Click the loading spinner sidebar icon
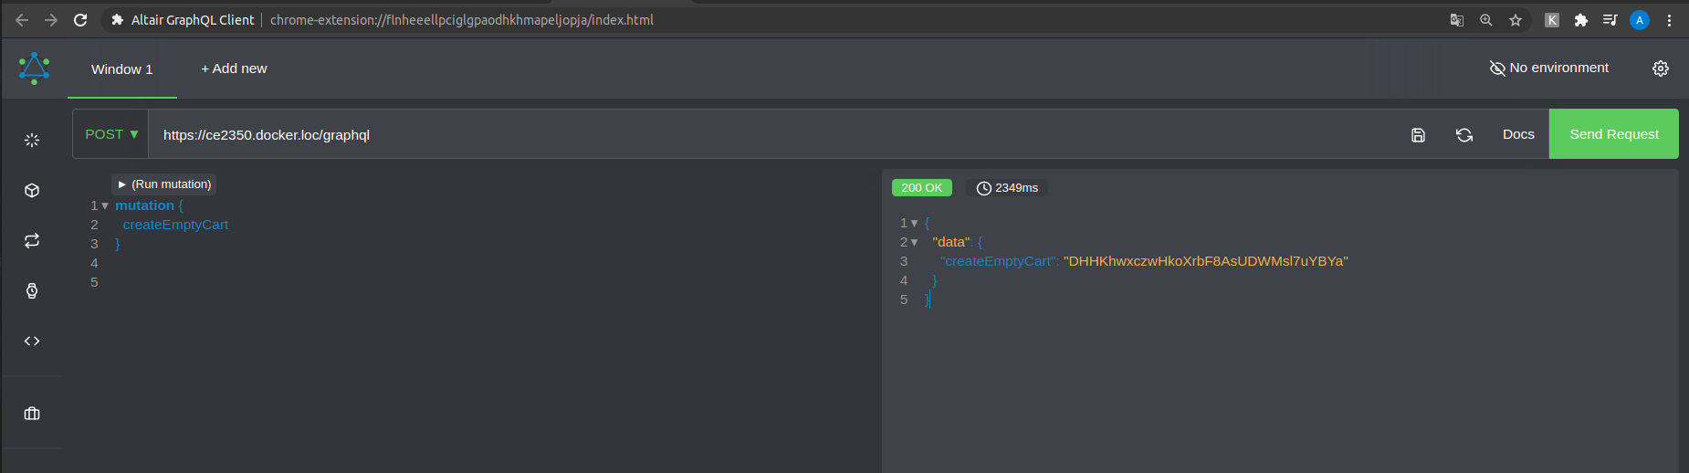This screenshot has width=1689, height=473. coord(32,141)
